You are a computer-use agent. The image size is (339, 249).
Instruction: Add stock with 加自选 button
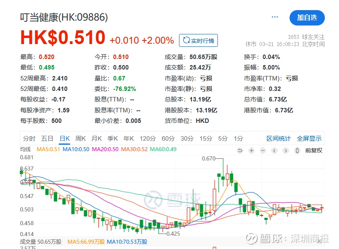point(307,17)
